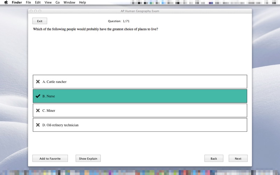Screen dimensions: 280x175
Task: Advance with the Next button
Action: (238, 159)
